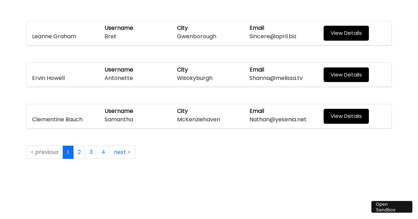Click the email Sincere@april.biz
Image resolution: width=418 pixels, height=219 pixels.
click(273, 36)
